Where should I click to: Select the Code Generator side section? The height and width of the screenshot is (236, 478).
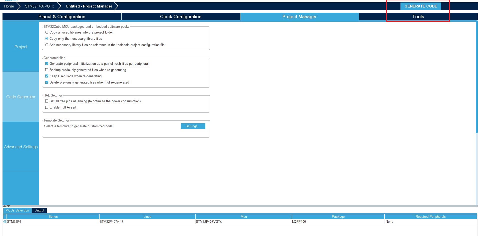click(x=21, y=97)
